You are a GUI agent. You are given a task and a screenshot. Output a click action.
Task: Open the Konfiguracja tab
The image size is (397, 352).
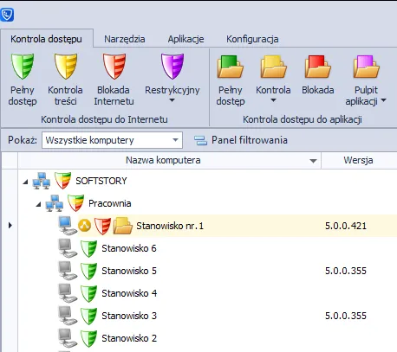pyautogui.click(x=252, y=39)
